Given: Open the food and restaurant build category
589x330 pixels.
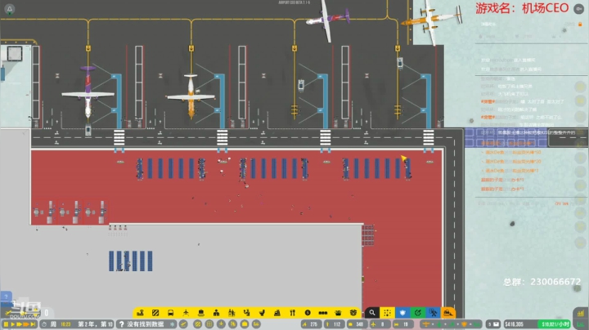Looking at the screenshot, I should tap(292, 313).
